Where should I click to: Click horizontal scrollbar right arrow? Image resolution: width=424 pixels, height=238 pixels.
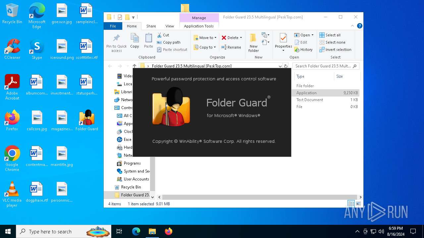(360, 197)
